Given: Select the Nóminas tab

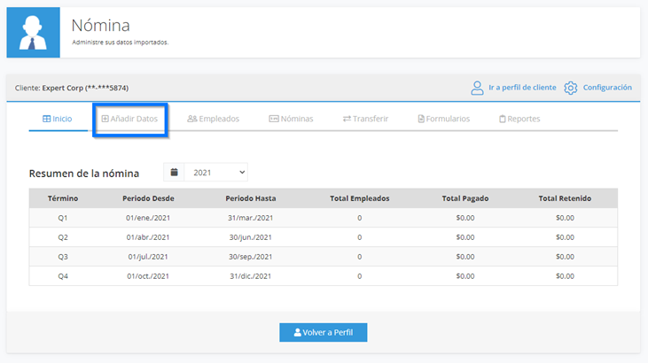Looking at the screenshot, I should (x=291, y=119).
